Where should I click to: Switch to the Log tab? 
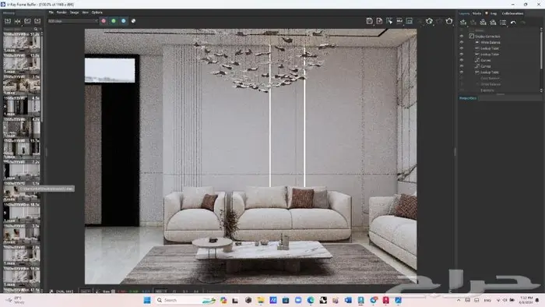click(494, 13)
